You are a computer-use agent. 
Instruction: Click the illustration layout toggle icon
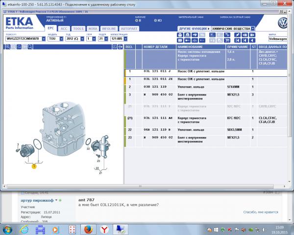(x=115, y=47)
